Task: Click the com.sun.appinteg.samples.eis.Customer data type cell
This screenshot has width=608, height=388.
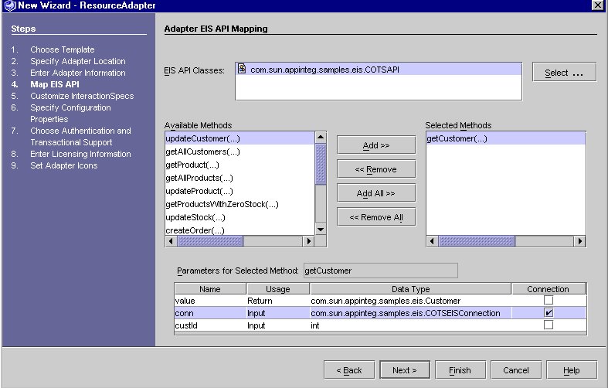Action: 411,301
